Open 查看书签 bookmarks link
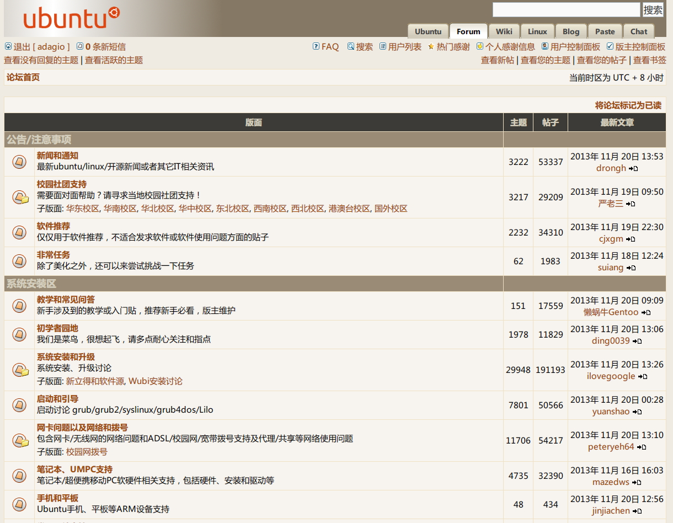This screenshot has width=673, height=523. (650, 60)
